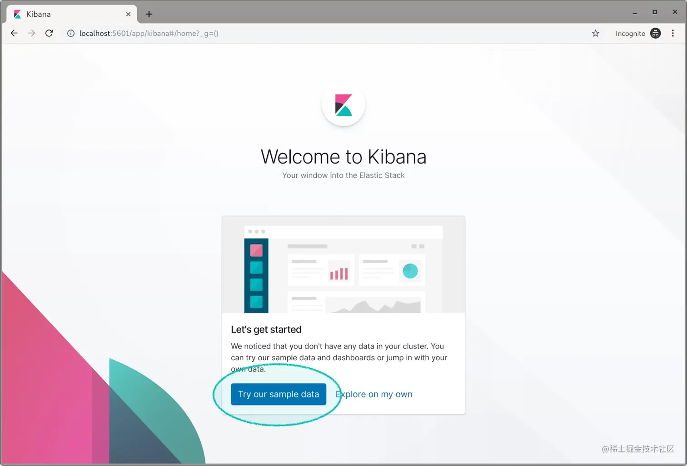Click the Incognito profile avatar icon

(655, 33)
